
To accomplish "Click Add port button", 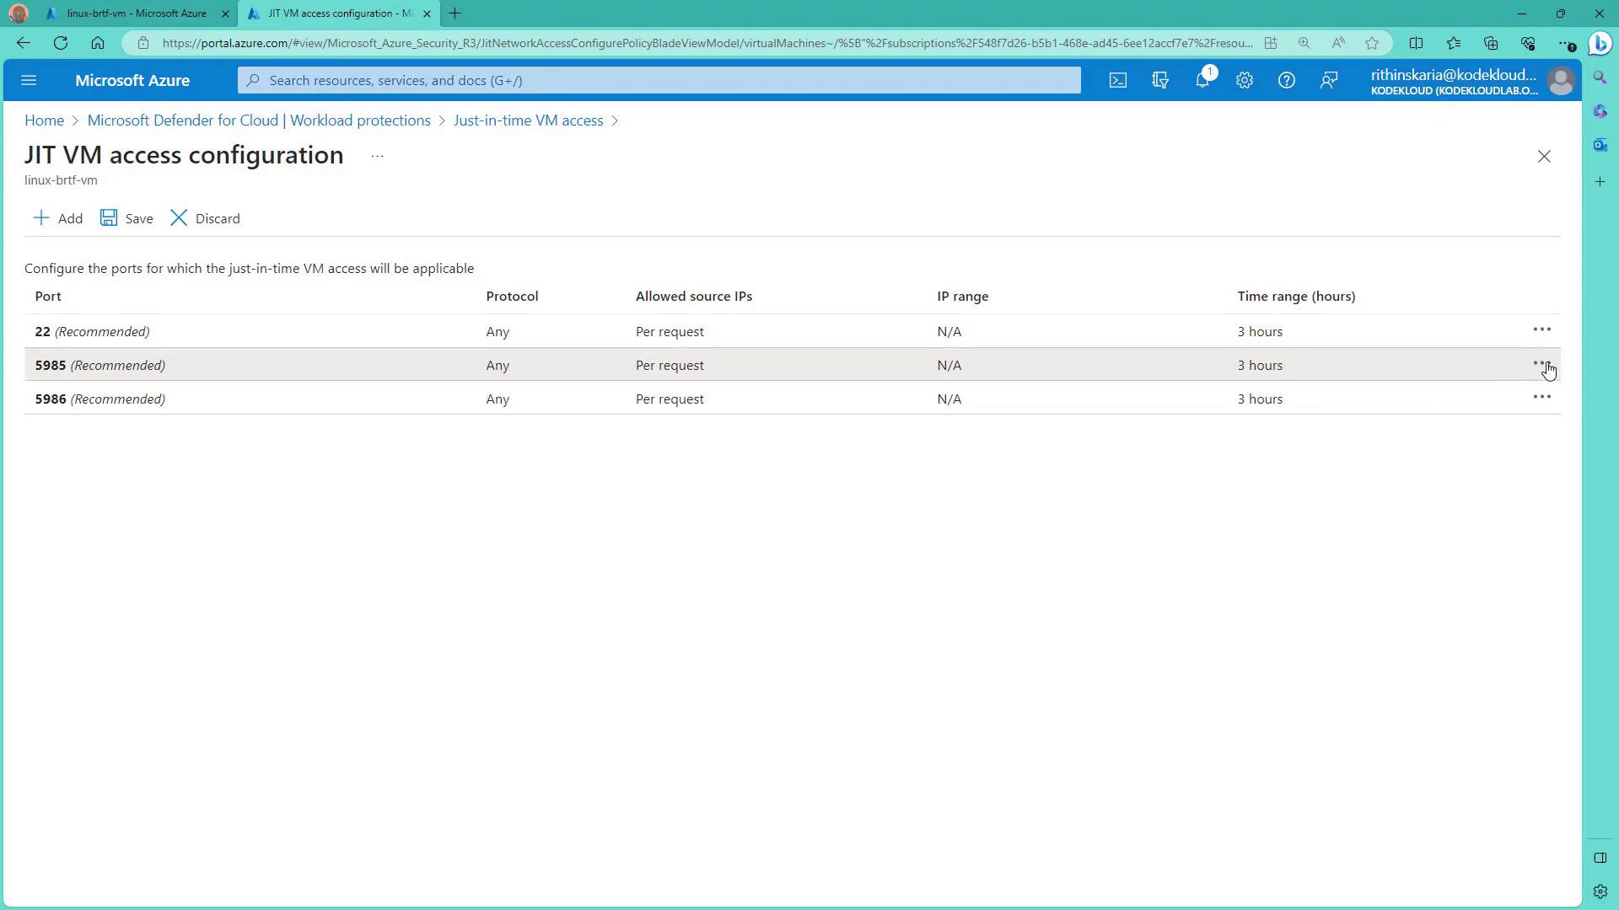I will (x=57, y=218).
